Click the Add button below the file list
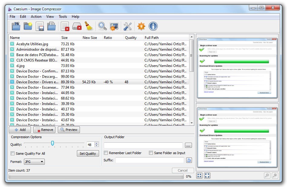 click(x=20, y=130)
